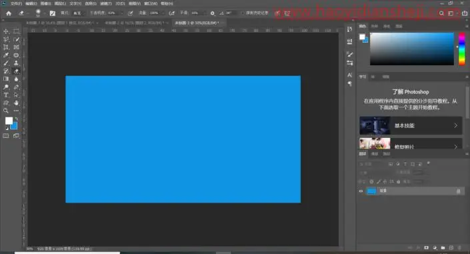The height and width of the screenshot is (254, 470).
Task: Open the Character collapsed panel icon
Action: 349,75
